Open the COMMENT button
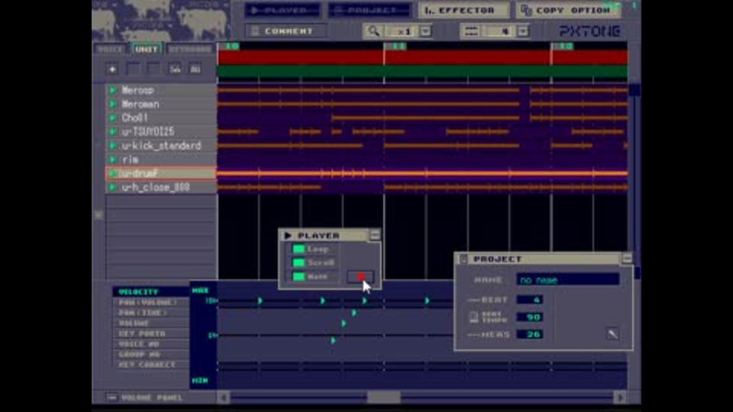733x412 pixels. 286,31
